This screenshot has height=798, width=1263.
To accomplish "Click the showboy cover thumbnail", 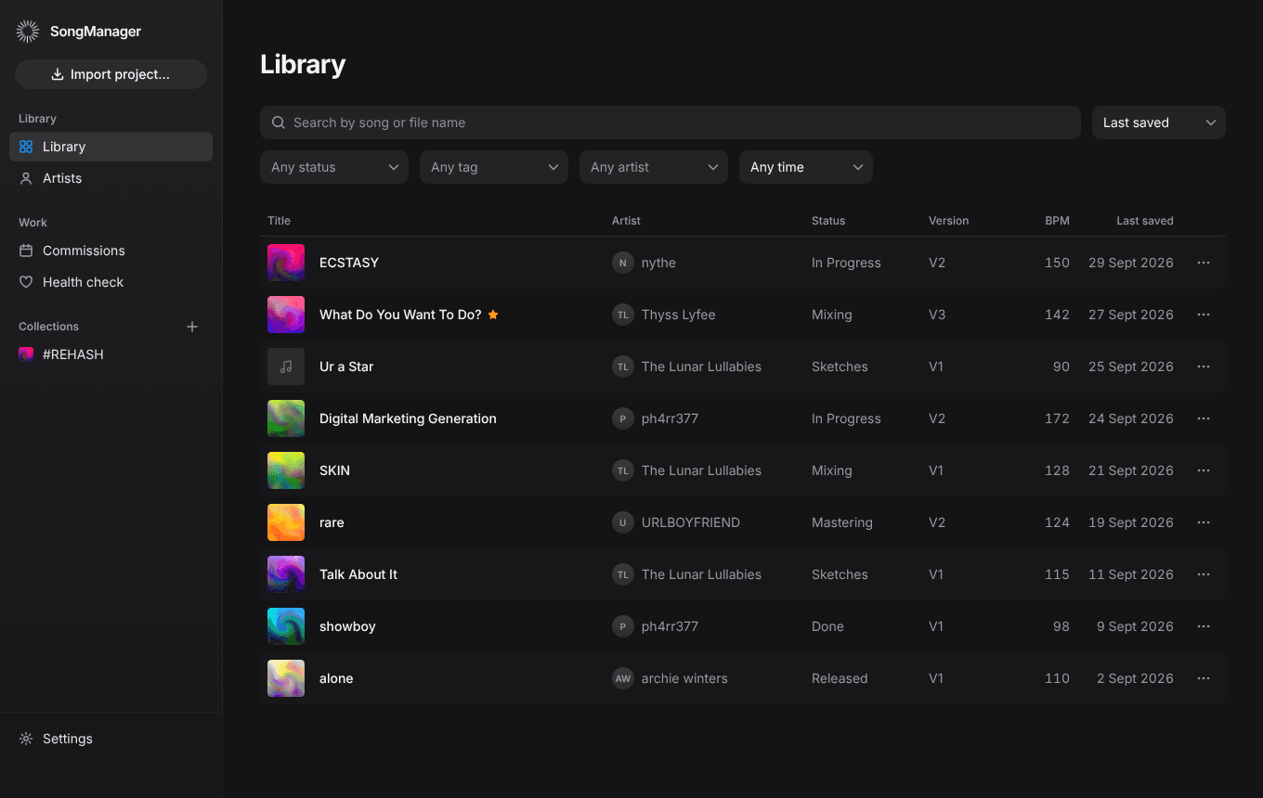I will (x=286, y=626).
